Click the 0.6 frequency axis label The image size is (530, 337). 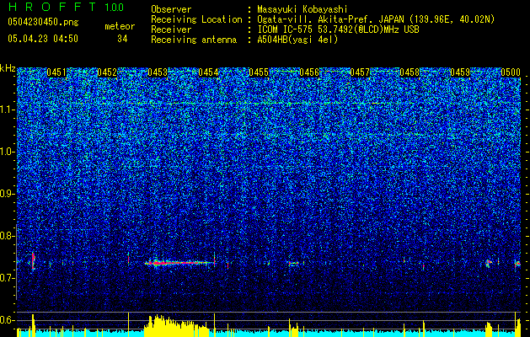[7, 320]
